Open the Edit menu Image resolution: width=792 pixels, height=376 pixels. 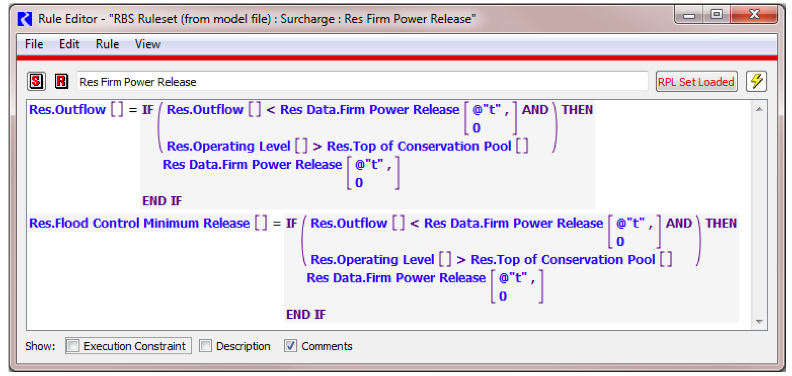[69, 44]
